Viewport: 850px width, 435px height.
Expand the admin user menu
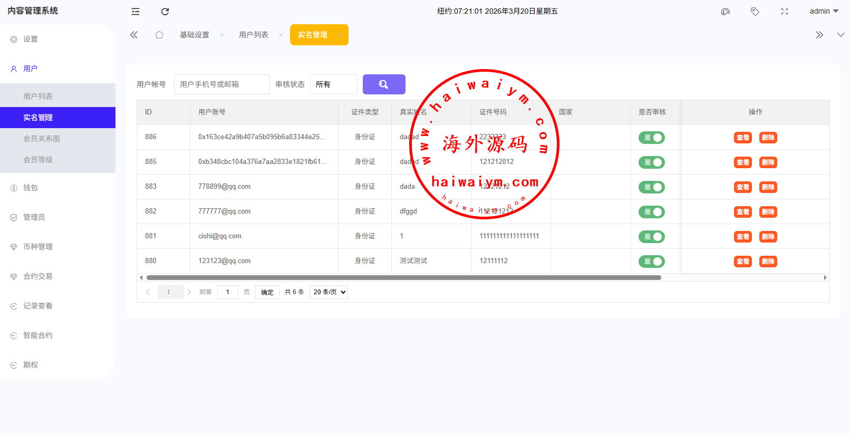click(x=824, y=11)
